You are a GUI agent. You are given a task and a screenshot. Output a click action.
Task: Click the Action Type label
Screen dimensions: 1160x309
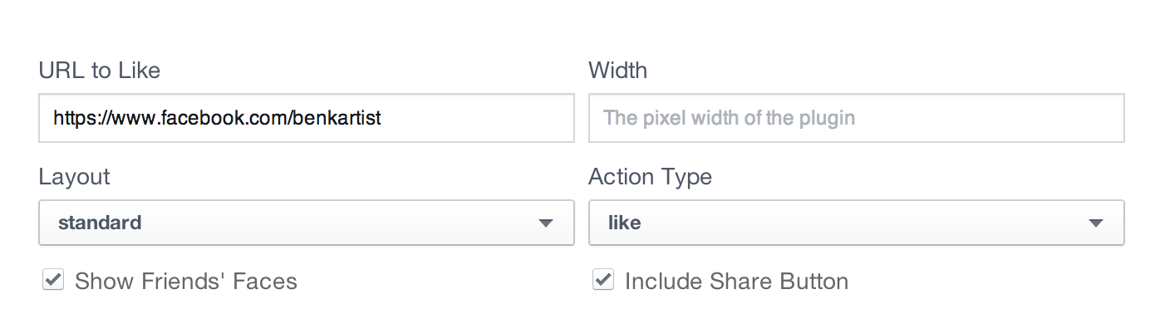coord(651,177)
